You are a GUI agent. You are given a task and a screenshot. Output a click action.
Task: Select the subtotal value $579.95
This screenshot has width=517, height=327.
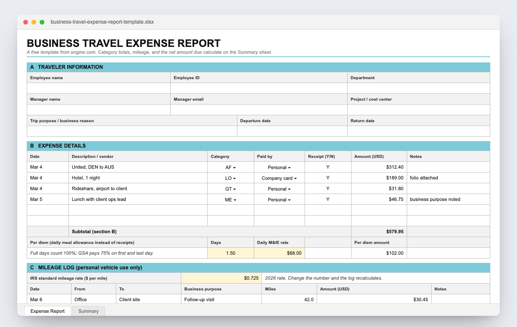click(379, 231)
